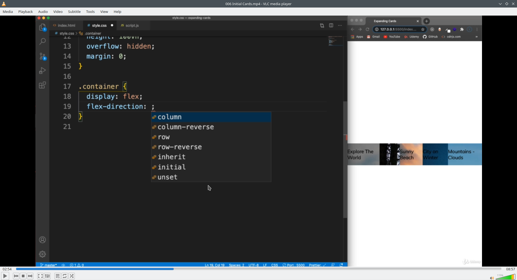This screenshot has width=517, height=280.
Task: Open VS Code Source Control icon
Action: [x=43, y=56]
